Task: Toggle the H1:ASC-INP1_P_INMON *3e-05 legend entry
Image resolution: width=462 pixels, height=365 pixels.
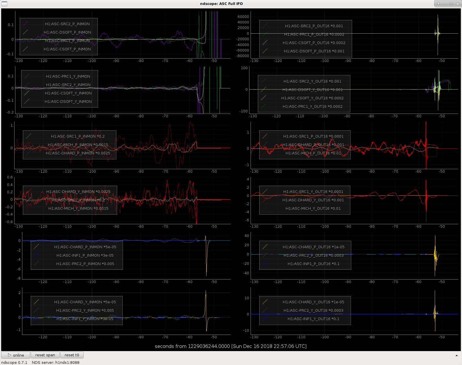Action: [x=85, y=255]
